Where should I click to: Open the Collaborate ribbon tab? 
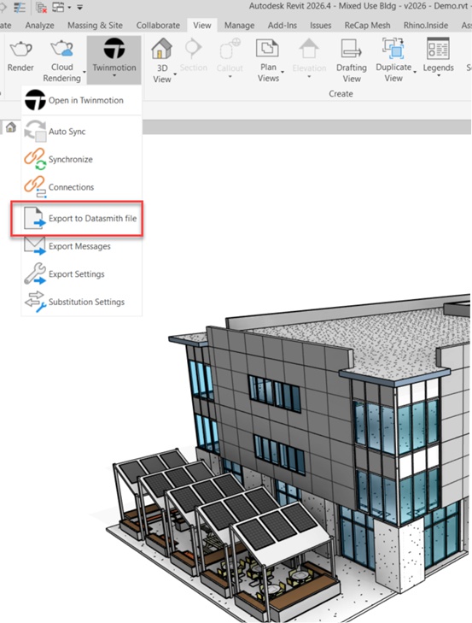pos(158,26)
